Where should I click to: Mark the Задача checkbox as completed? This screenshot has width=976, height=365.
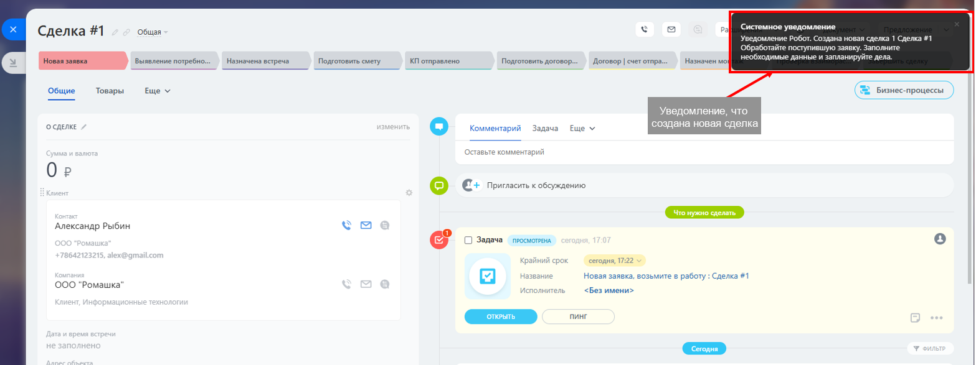point(468,240)
